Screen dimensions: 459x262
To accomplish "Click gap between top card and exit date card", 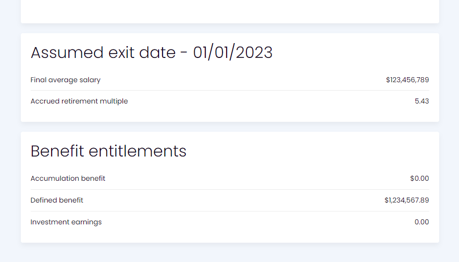I will (x=229, y=28).
